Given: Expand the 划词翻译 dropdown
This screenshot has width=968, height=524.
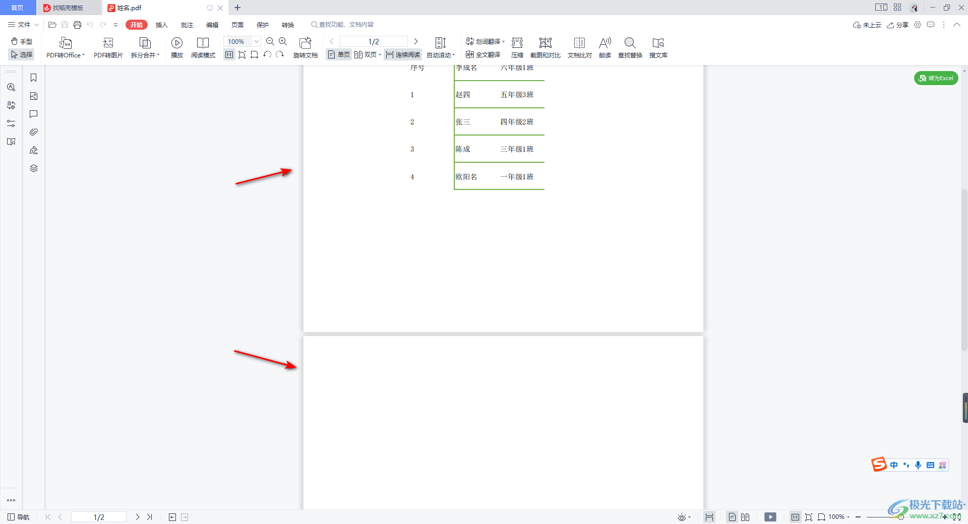Looking at the screenshot, I should pos(503,41).
